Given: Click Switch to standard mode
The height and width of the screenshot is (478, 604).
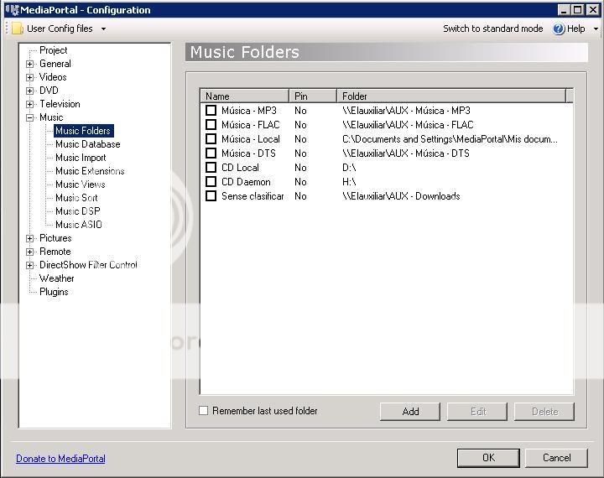Looking at the screenshot, I should pyautogui.click(x=492, y=29).
